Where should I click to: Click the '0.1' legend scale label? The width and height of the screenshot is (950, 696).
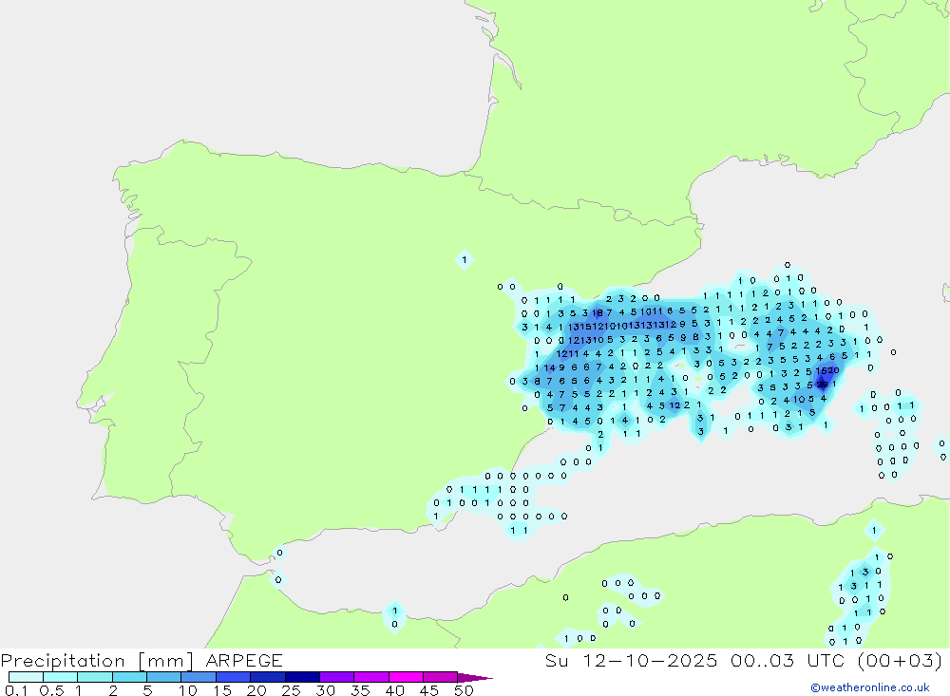coord(16,690)
